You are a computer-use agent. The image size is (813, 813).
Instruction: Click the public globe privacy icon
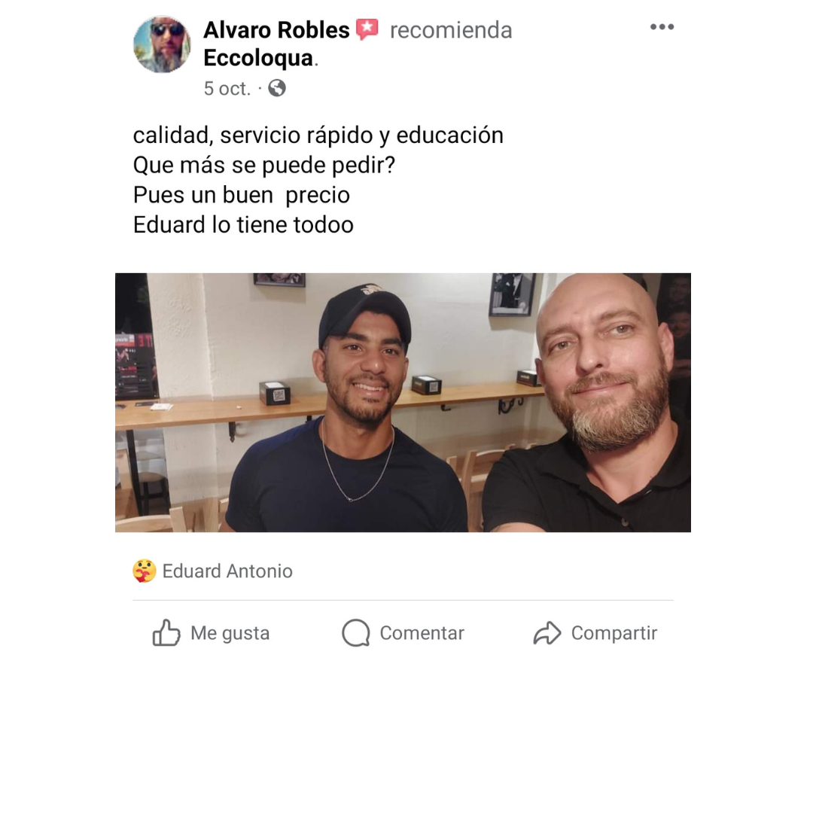pos(277,88)
